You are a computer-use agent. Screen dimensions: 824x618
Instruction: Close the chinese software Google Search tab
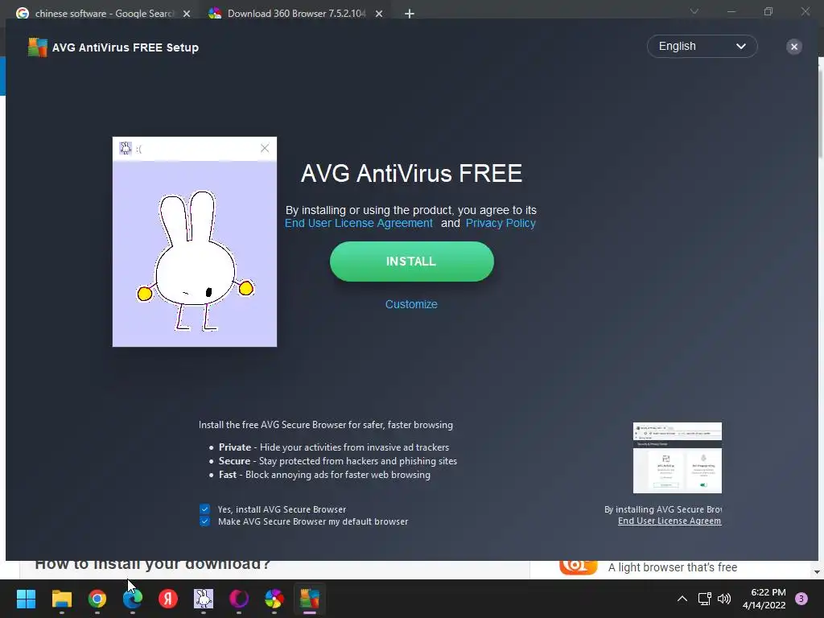point(187,14)
